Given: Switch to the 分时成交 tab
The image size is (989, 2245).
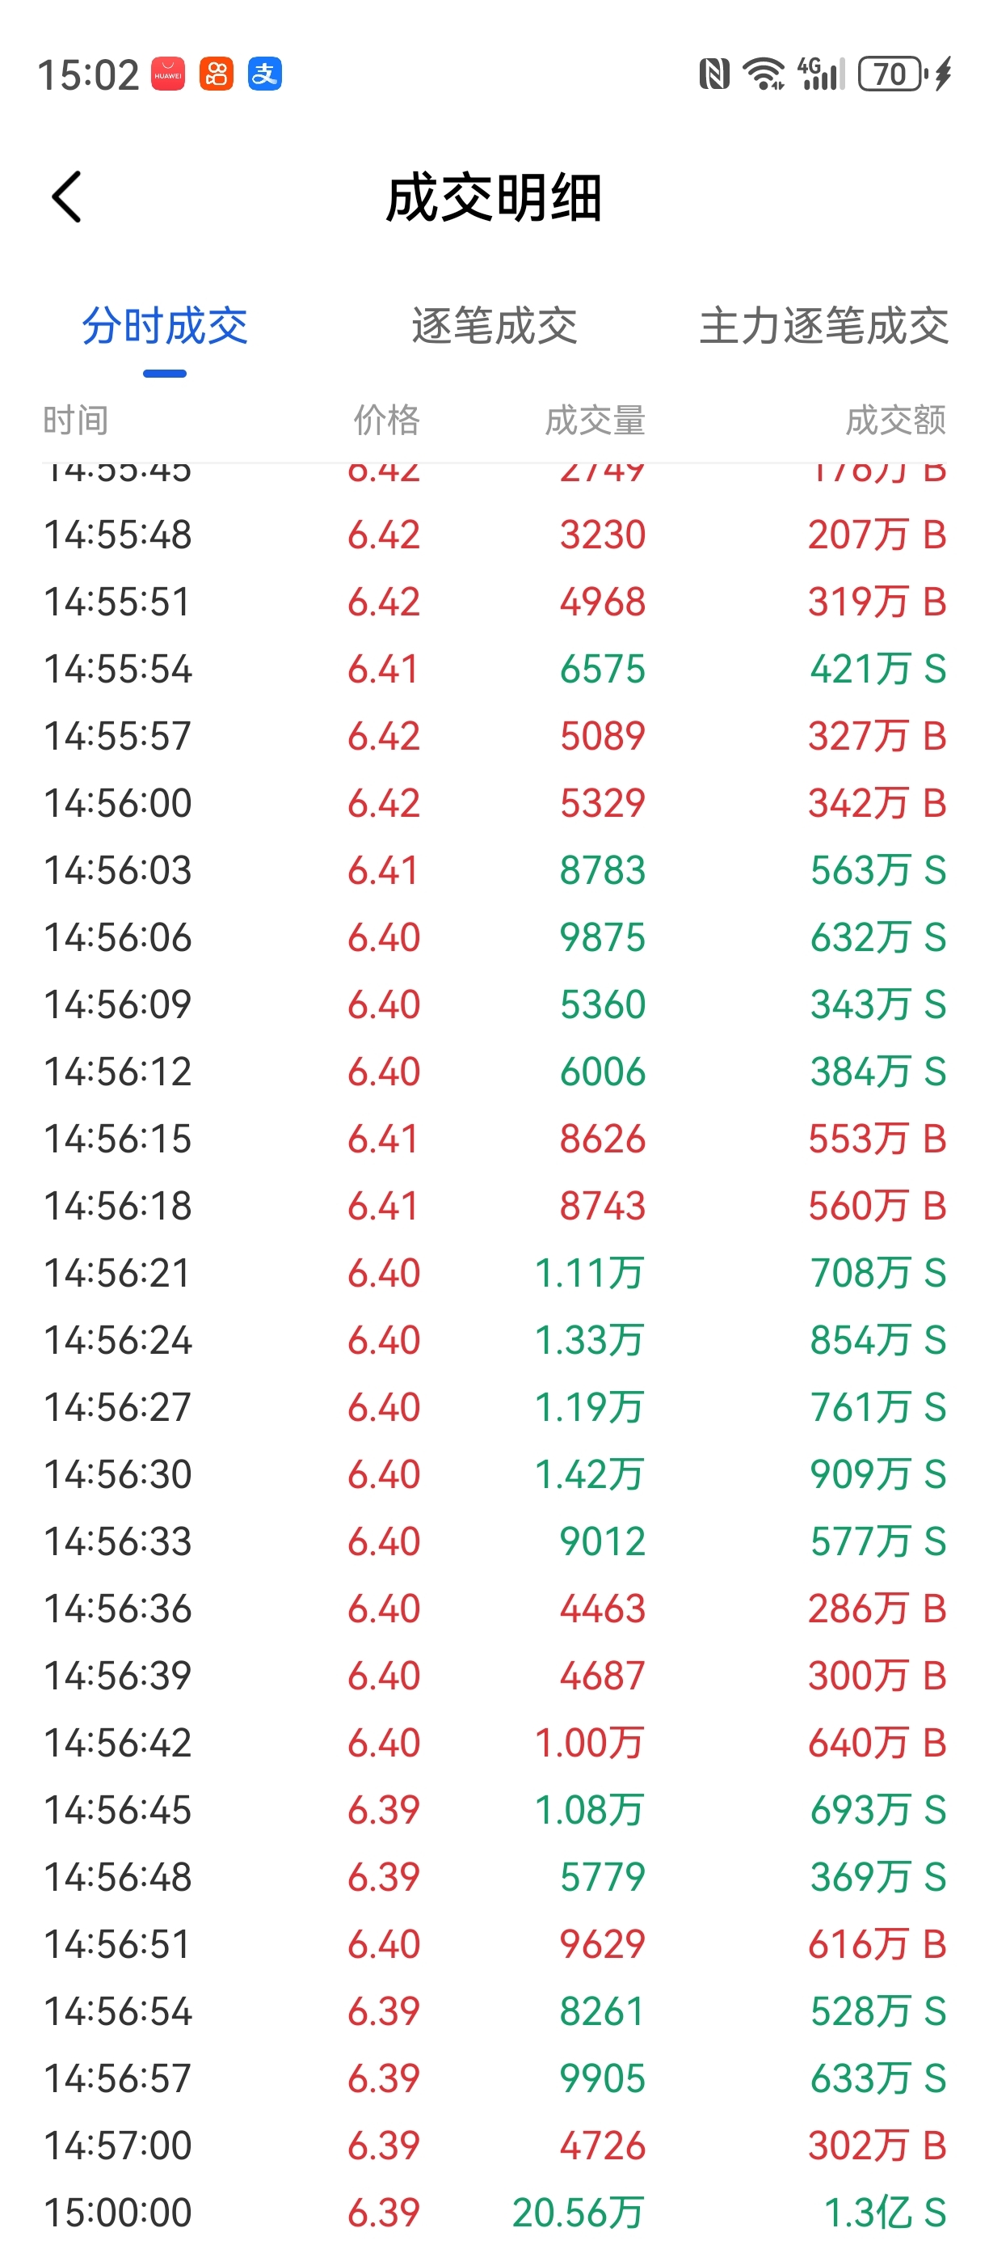Looking at the screenshot, I should coord(165,327).
